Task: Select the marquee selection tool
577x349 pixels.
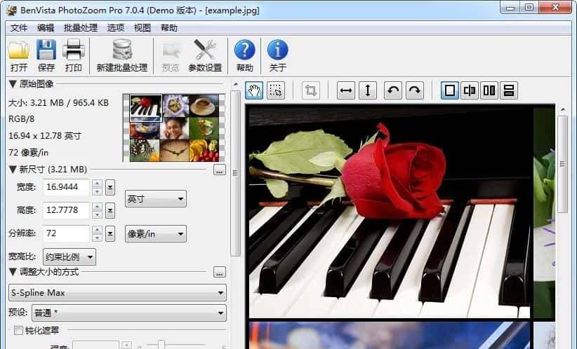Action: coord(276,90)
